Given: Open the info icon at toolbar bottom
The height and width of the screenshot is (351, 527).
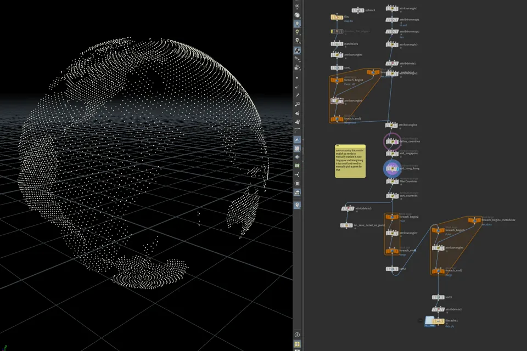Looking at the screenshot, I should tap(297, 335).
